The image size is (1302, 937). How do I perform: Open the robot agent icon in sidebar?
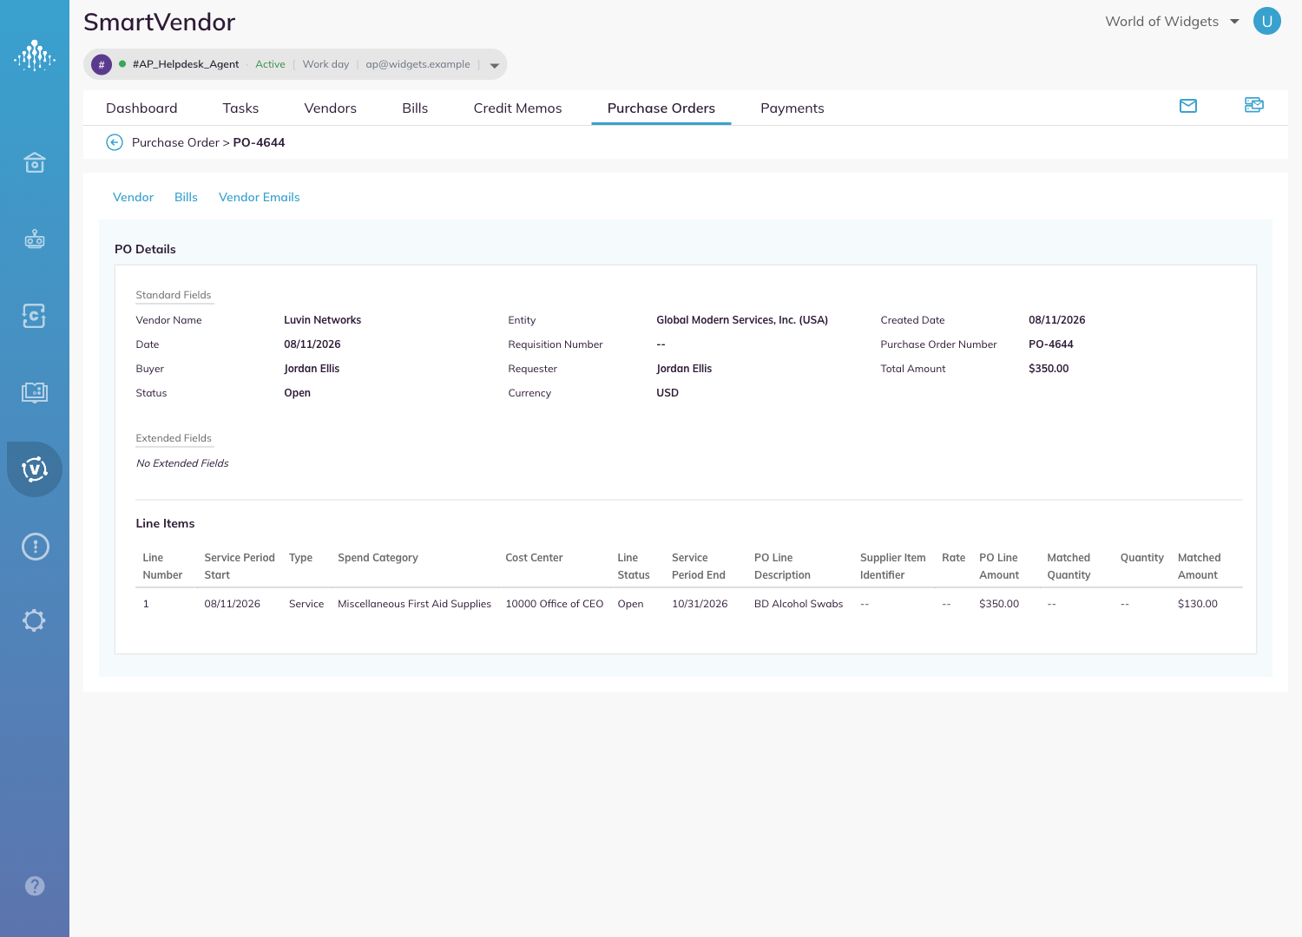(x=35, y=239)
